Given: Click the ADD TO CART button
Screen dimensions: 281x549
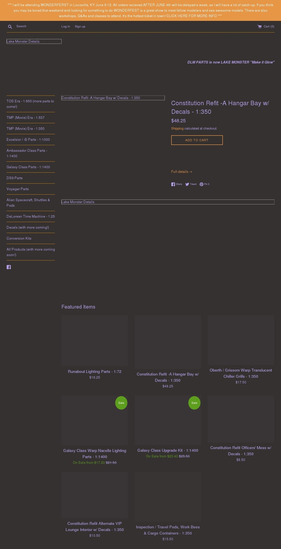Looking at the screenshot, I should pyautogui.click(x=197, y=140).
